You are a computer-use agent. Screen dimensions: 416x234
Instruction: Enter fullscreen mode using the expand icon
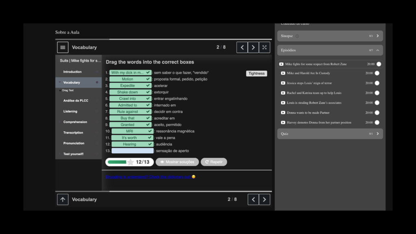[264, 47]
